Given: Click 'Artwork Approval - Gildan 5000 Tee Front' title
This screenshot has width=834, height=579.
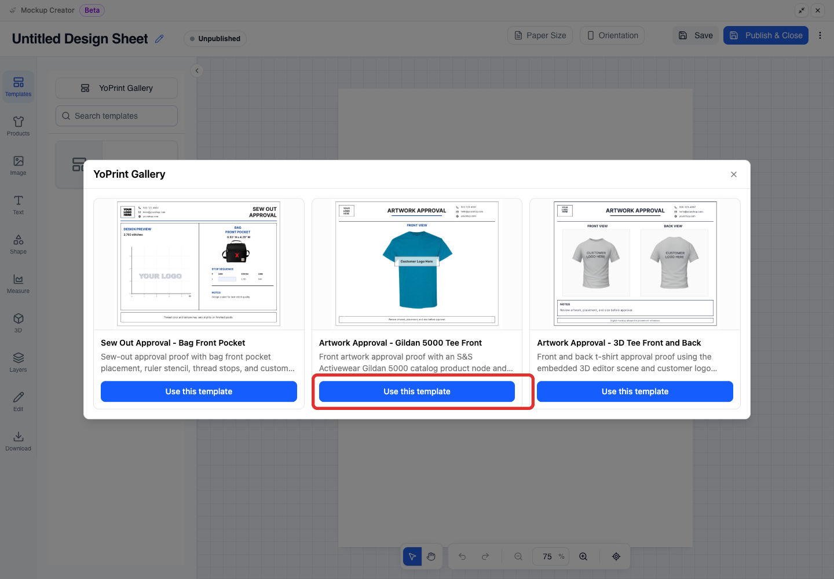Looking at the screenshot, I should click(x=400, y=343).
